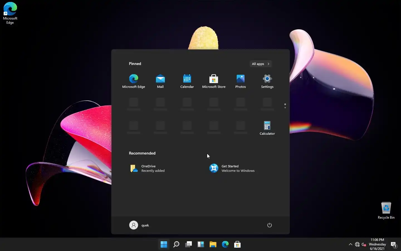The image size is (401, 251).
Task: Open Search from the taskbar
Action: (176, 245)
